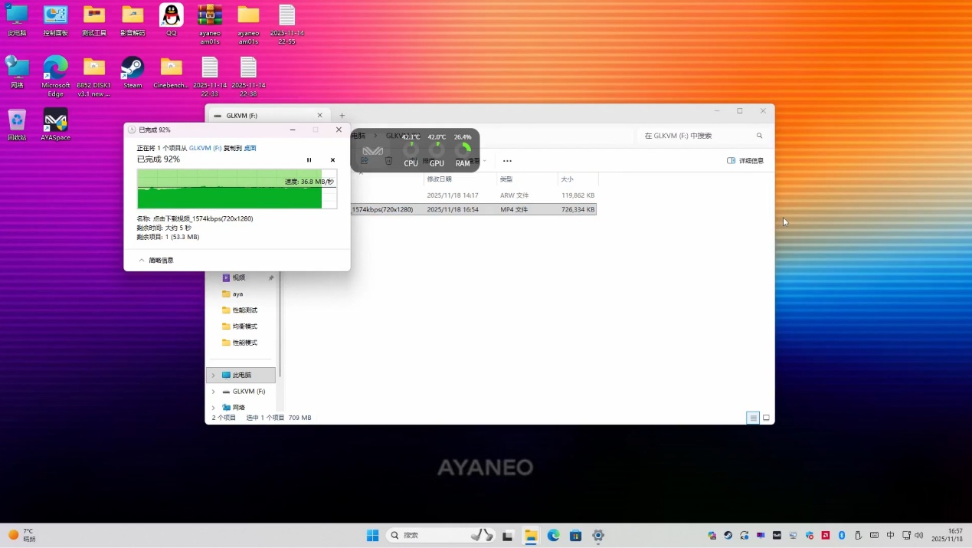Cancel the copy with the X button
The image size is (972, 548).
tap(332, 160)
